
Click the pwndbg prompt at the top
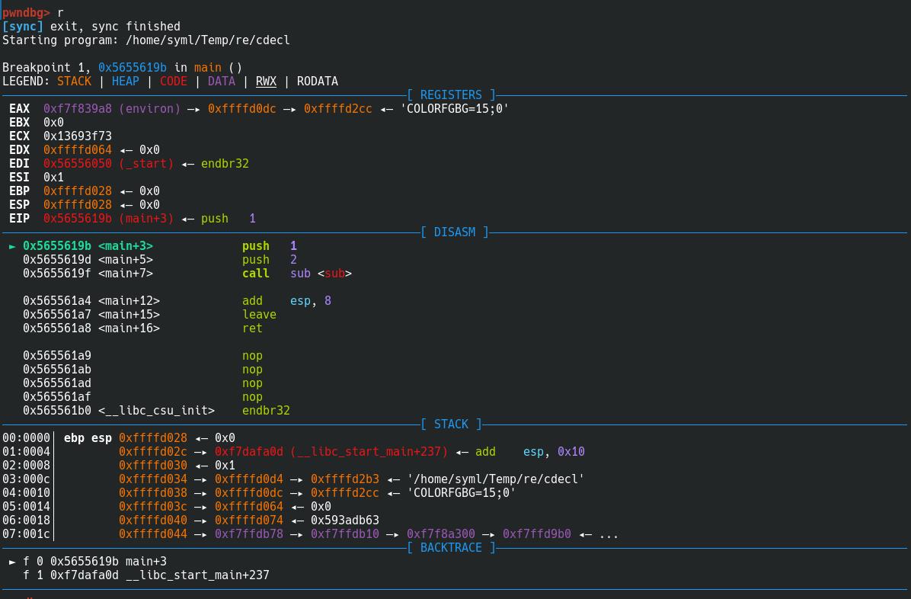(26, 13)
